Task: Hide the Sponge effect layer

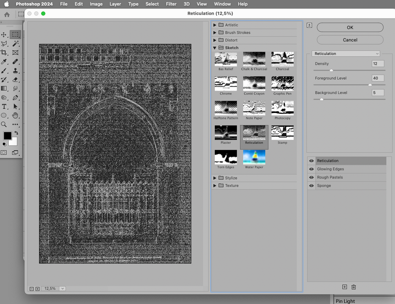Action: [312, 186]
